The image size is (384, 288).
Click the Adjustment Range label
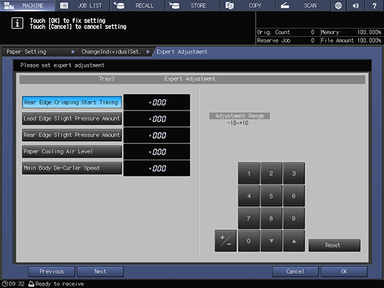[239, 116]
